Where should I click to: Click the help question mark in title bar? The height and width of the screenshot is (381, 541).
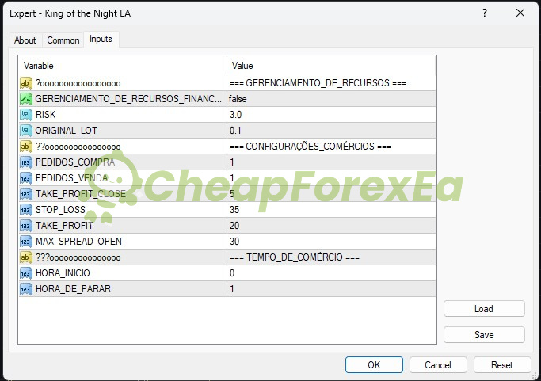click(484, 13)
